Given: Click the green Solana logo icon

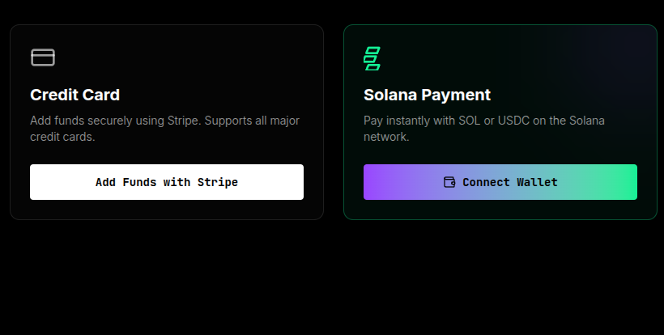Looking at the screenshot, I should pos(372,58).
